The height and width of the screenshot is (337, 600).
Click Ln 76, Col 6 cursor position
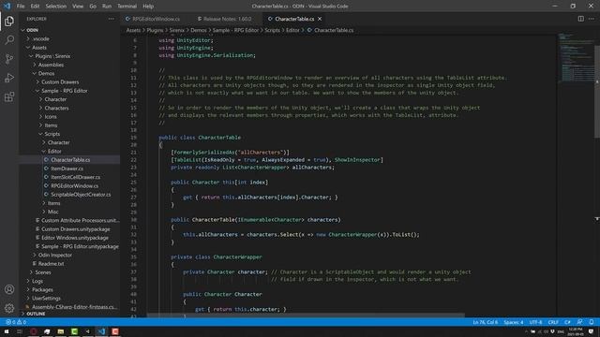tap(486, 322)
